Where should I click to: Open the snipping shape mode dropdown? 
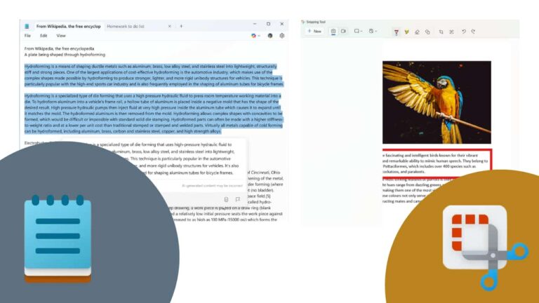(358, 32)
